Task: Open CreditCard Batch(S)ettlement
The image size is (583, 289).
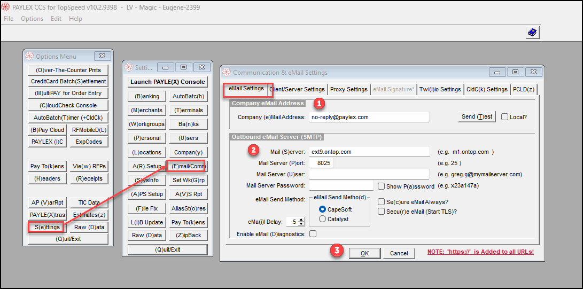Action: 68,81
